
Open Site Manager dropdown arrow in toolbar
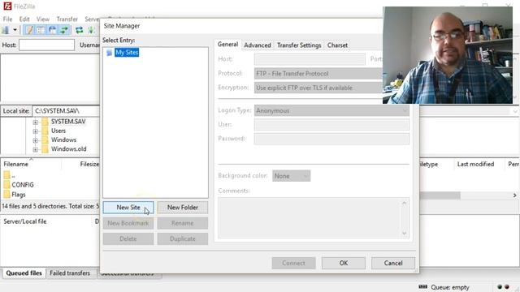click(x=15, y=30)
